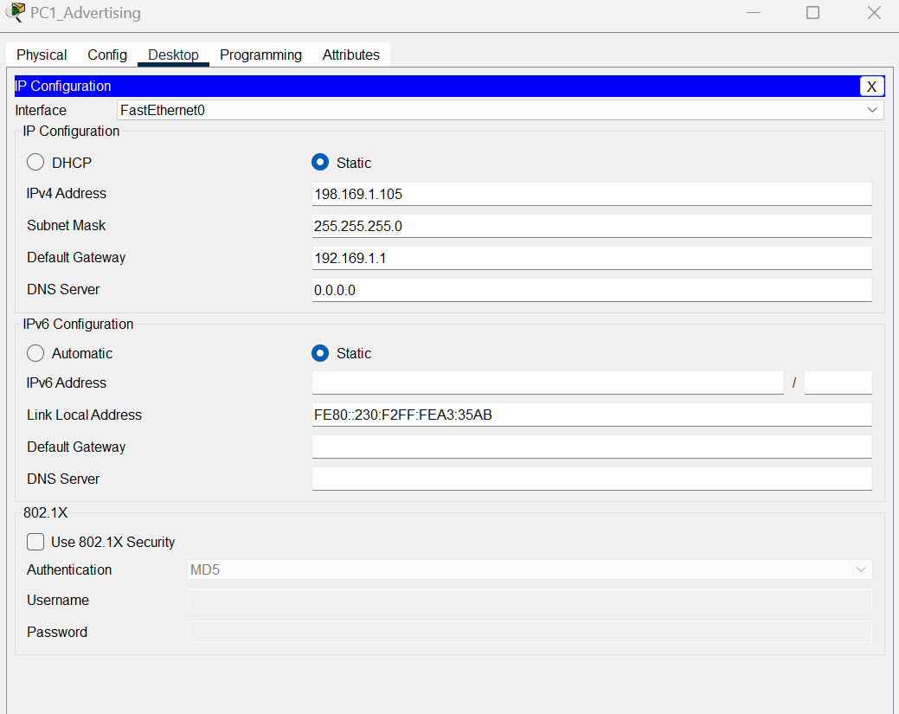Select the DHCP radio button
The image size is (899, 714).
35,163
